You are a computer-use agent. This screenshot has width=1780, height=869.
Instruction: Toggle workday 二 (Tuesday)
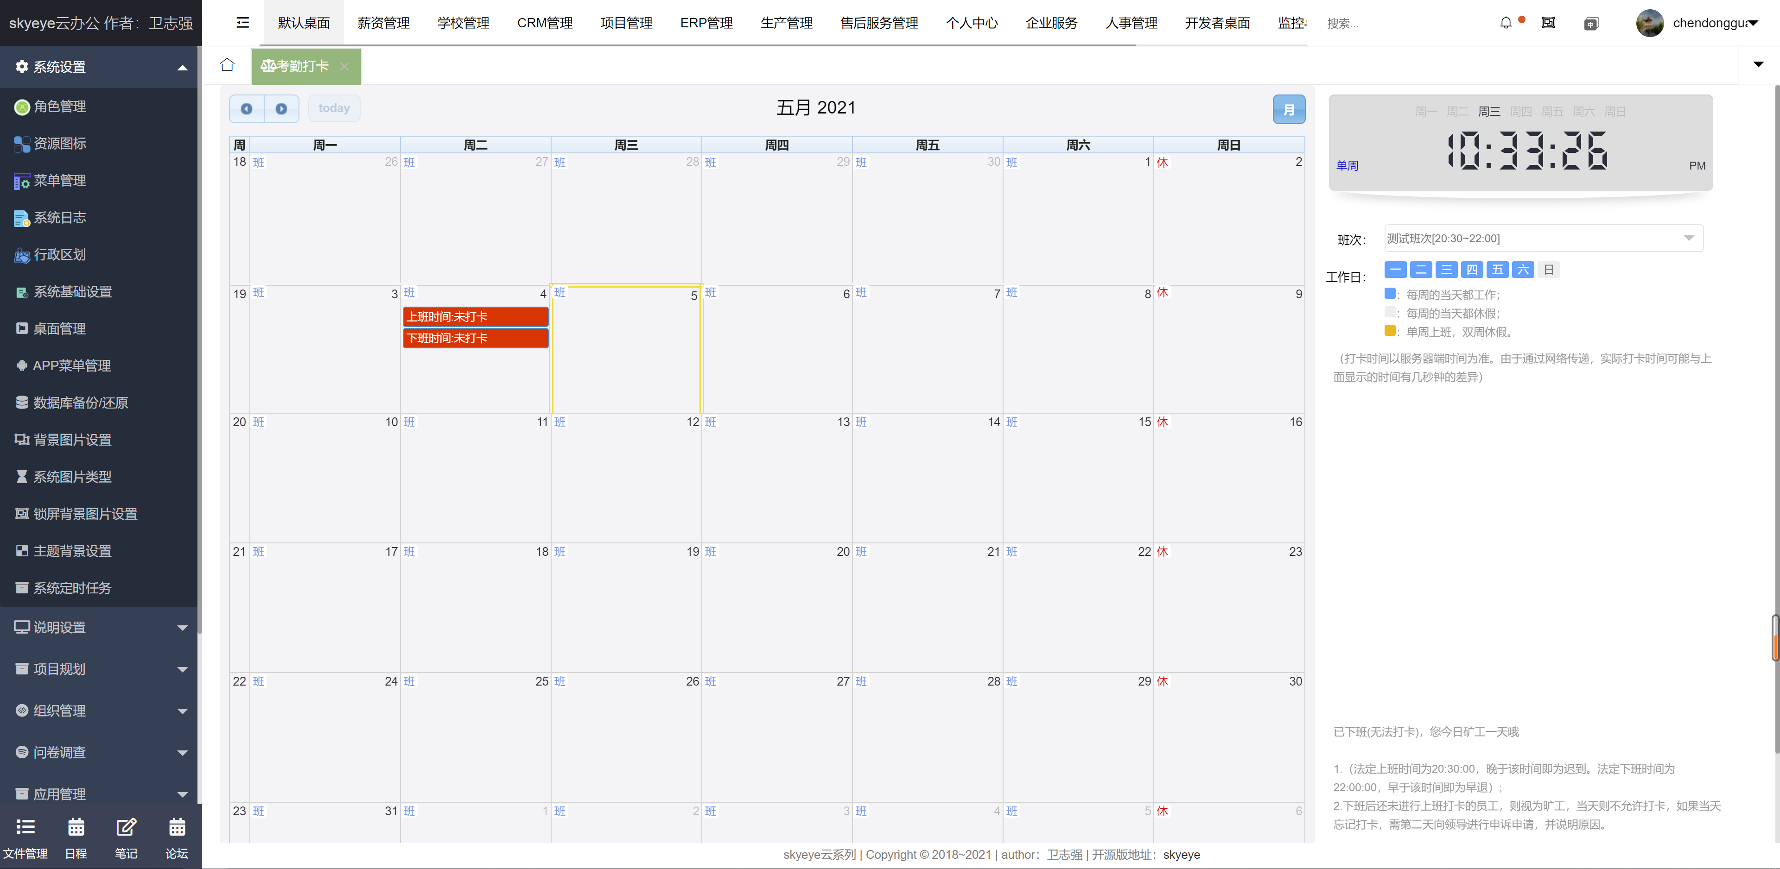click(1421, 270)
